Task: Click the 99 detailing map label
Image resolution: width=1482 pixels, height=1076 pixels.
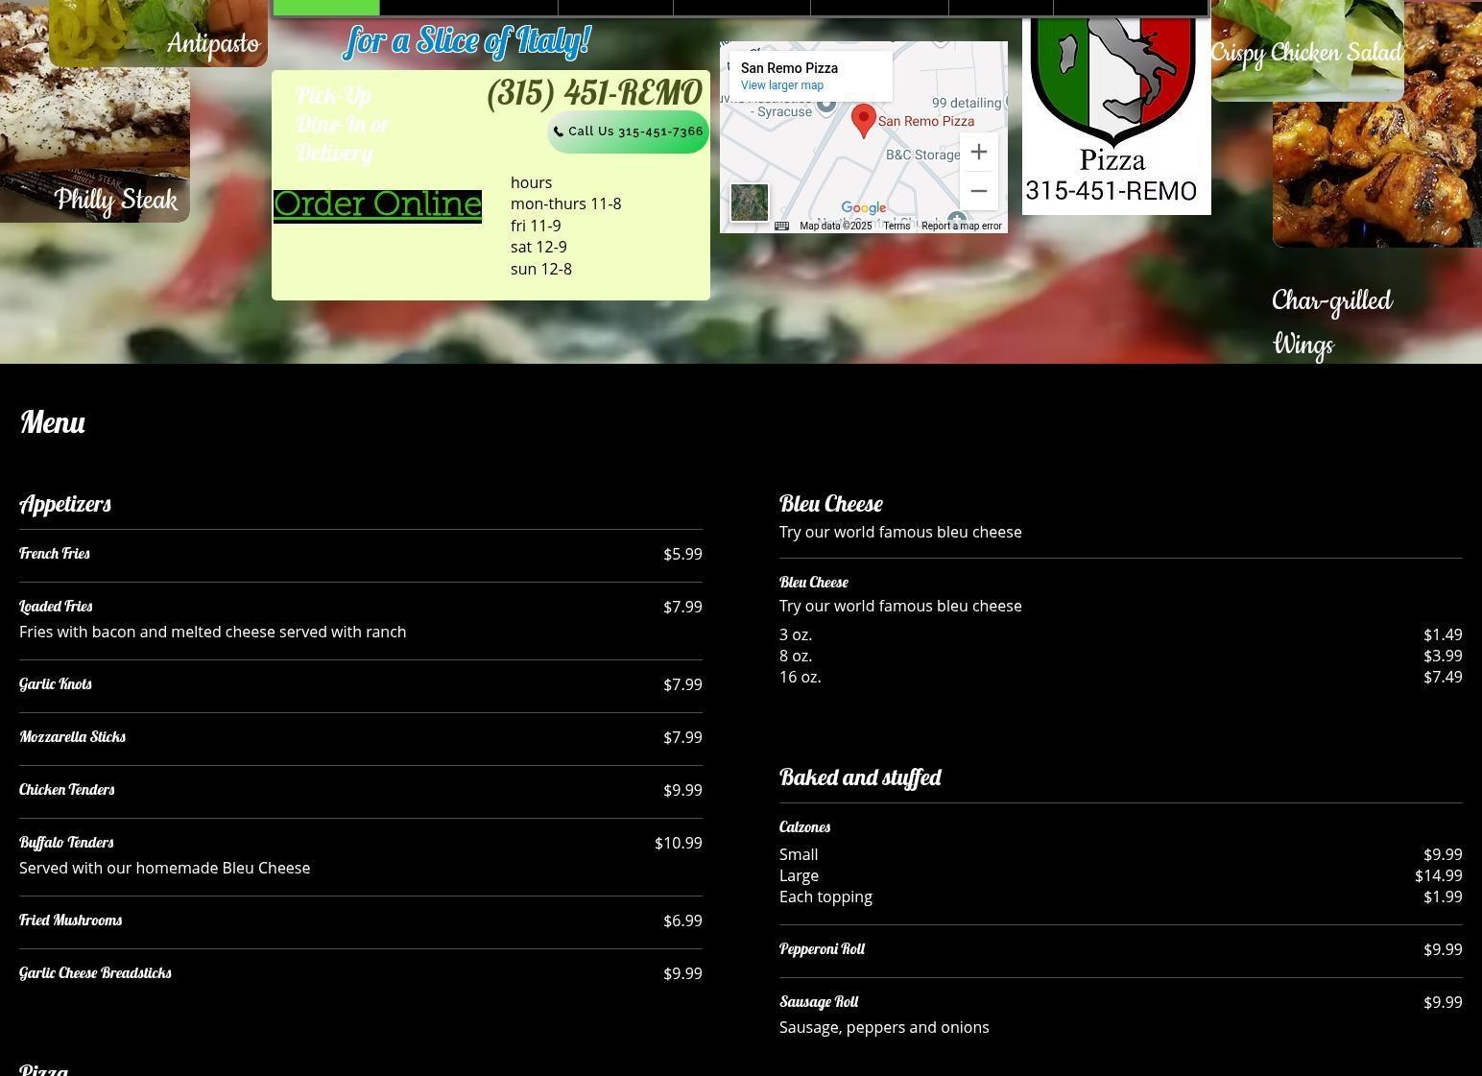Action: pos(967,103)
